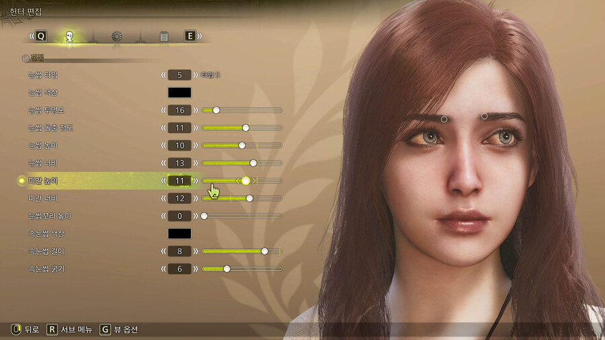Click left eyebrow marker dot on face

[444, 120]
